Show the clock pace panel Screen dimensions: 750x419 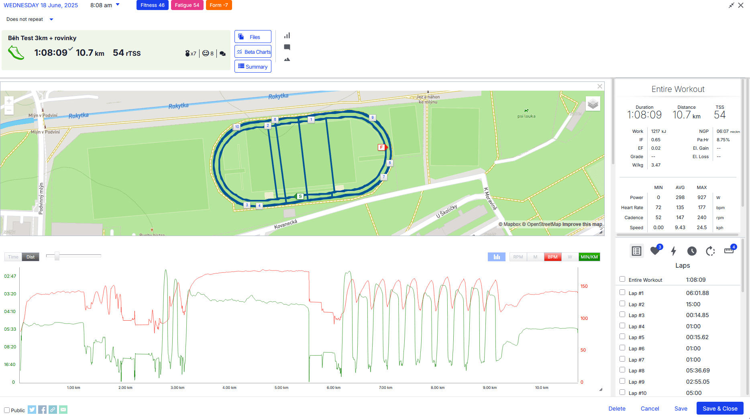(692, 251)
